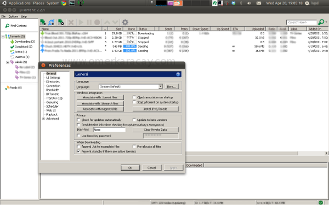Image resolution: width=329 pixels, height=205 pixels.
Task: Select Bandwidth in preferences list
Action: coord(53,90)
